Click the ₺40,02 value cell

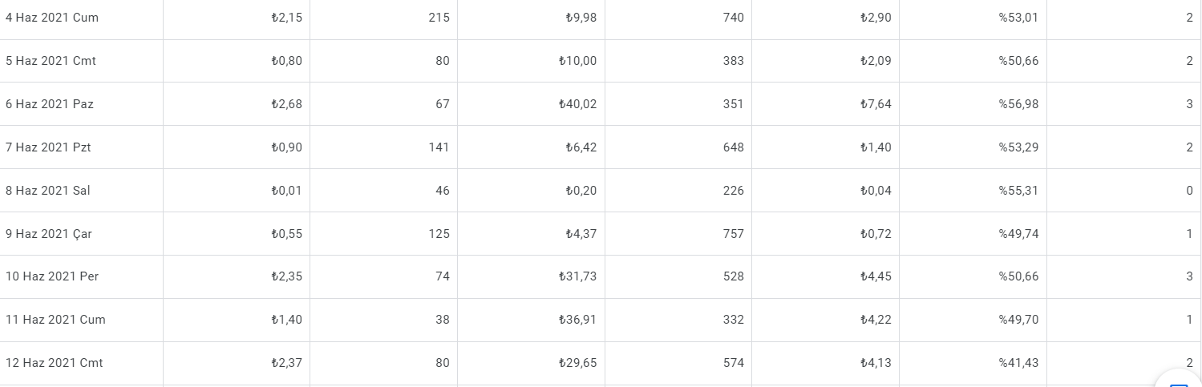pyautogui.click(x=531, y=104)
